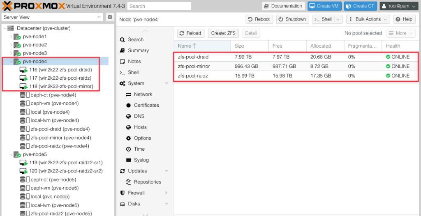Click local-lvm (pve-node4) storage icon
This screenshot has height=216, width=421.
[x=25, y=120]
